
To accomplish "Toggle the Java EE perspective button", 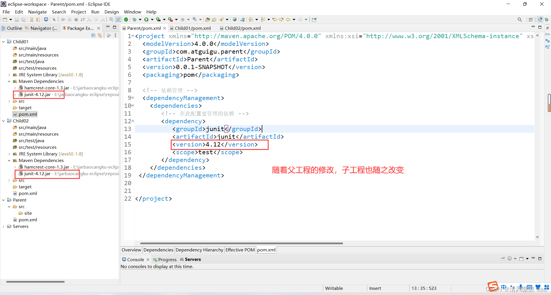I will click(x=540, y=19).
